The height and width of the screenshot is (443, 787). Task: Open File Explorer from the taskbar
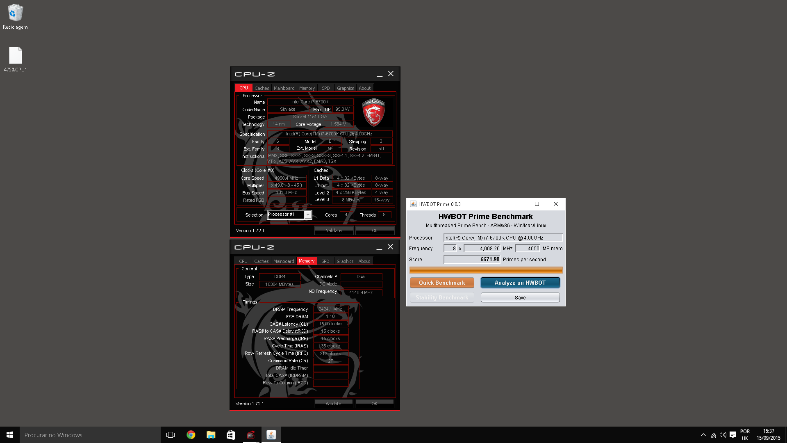point(211,435)
